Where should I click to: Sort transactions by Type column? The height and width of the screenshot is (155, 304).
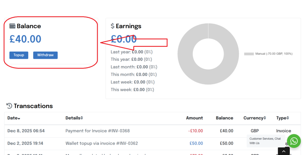(282, 118)
